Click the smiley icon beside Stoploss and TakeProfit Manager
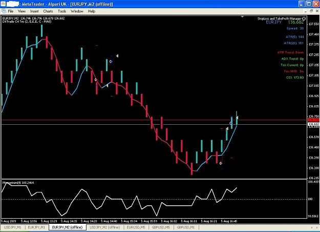This screenshot has height=232, width=320. (304, 18)
